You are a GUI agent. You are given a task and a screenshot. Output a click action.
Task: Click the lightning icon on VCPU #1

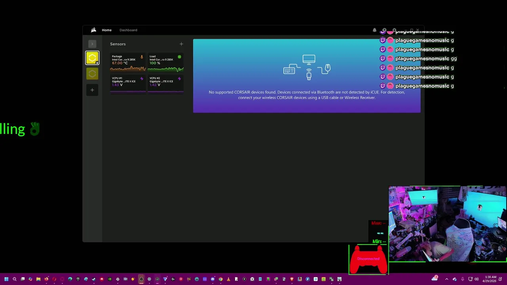(141, 79)
